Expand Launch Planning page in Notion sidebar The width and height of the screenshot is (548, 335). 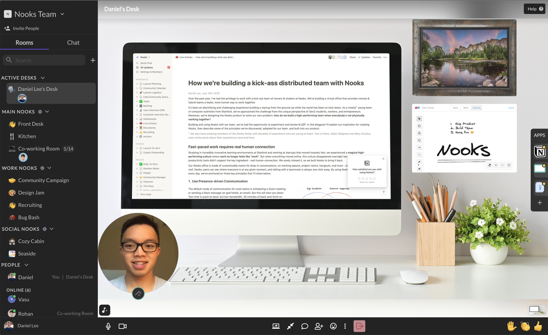(x=137, y=84)
